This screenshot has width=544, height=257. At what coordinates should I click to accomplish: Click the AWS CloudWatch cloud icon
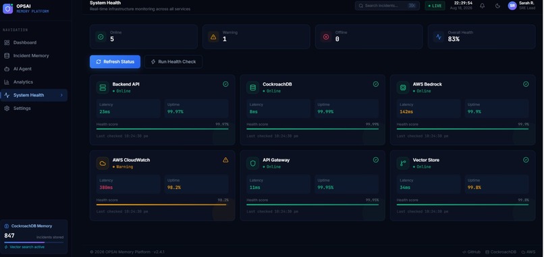tap(103, 163)
